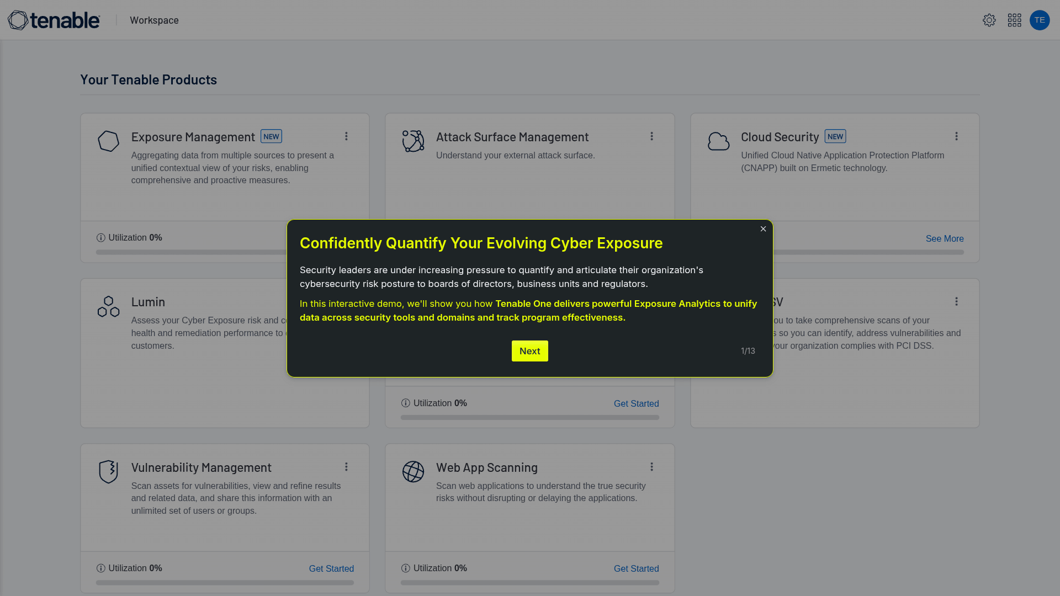This screenshot has width=1060, height=596.
Task: Click the Attack Surface Management globe icon
Action: point(413,141)
